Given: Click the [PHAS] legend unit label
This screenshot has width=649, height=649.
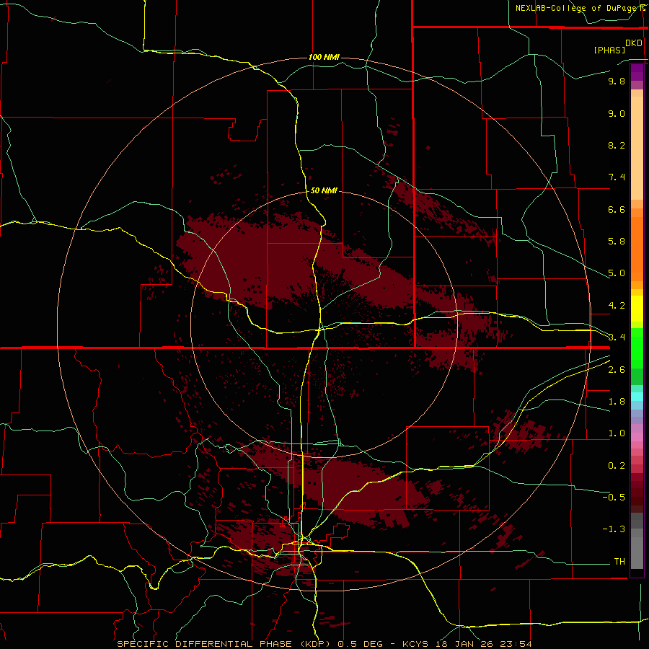Looking at the screenshot, I should pos(609,50).
